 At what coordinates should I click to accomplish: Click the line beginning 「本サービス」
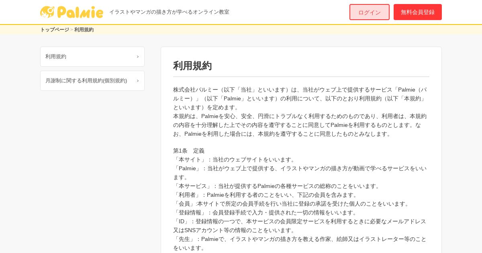277,186
